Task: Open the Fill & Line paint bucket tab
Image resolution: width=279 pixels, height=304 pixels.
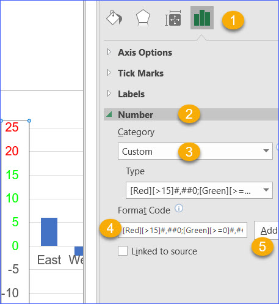Action: click(x=114, y=18)
